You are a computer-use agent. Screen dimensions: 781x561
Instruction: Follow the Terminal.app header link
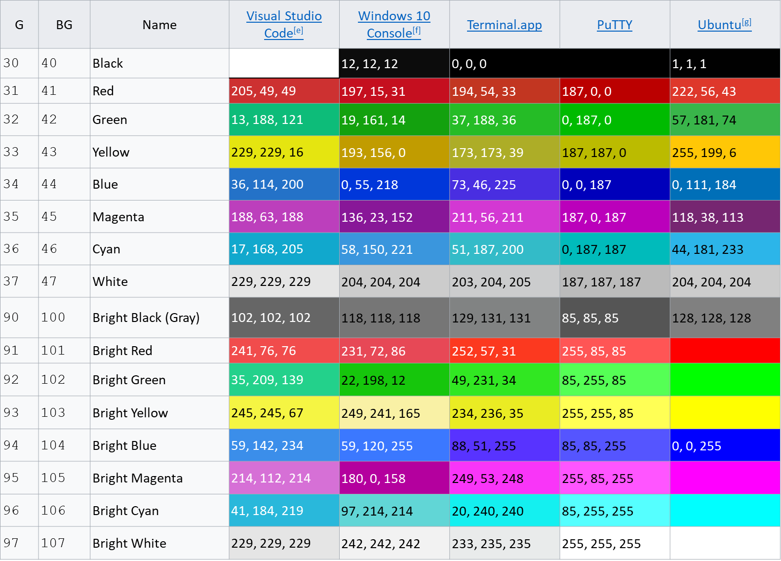504,25
